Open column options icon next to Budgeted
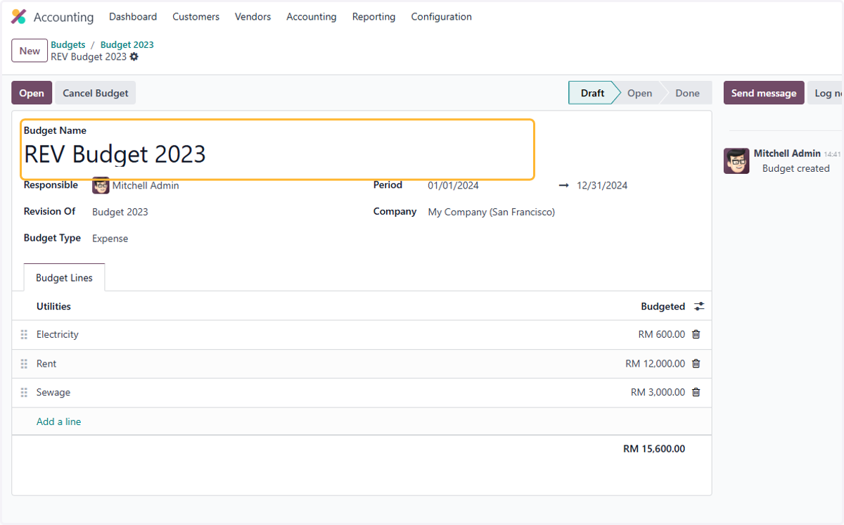The width and height of the screenshot is (844, 525). tap(699, 306)
